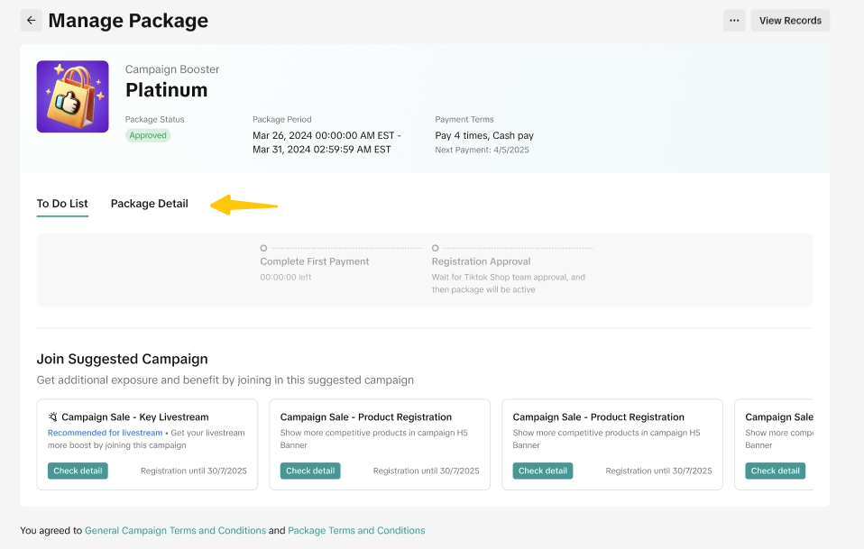Click the Recommended for livestream label
Image resolution: width=864 pixels, height=549 pixels.
105,433
